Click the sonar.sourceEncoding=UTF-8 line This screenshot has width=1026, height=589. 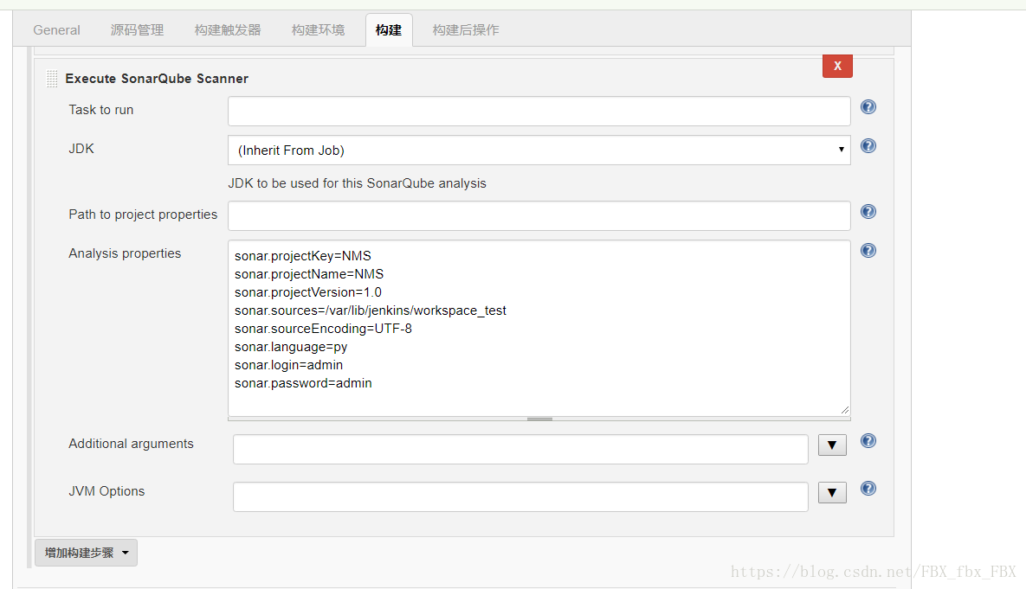coord(323,328)
